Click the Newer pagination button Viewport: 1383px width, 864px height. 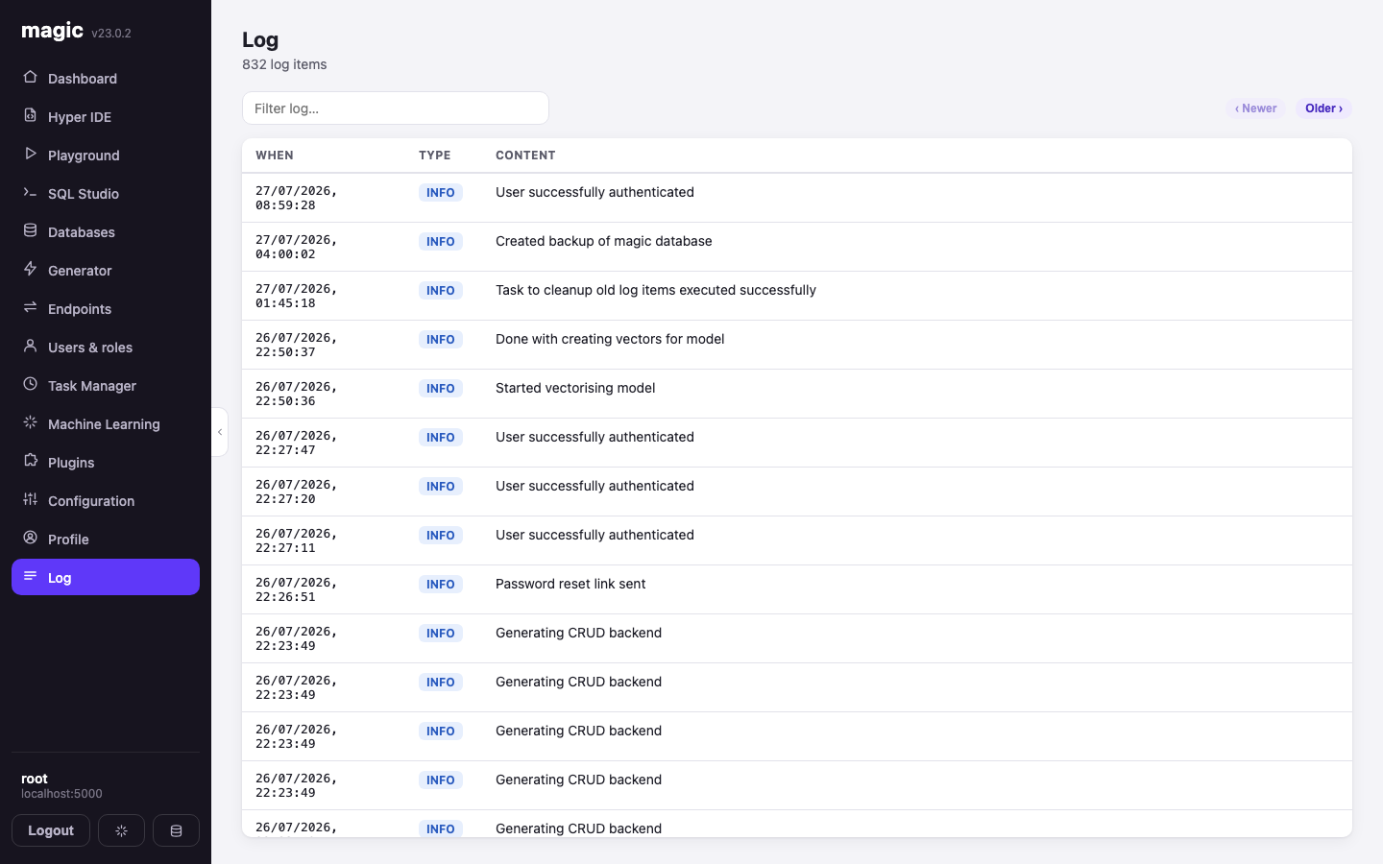tap(1255, 108)
